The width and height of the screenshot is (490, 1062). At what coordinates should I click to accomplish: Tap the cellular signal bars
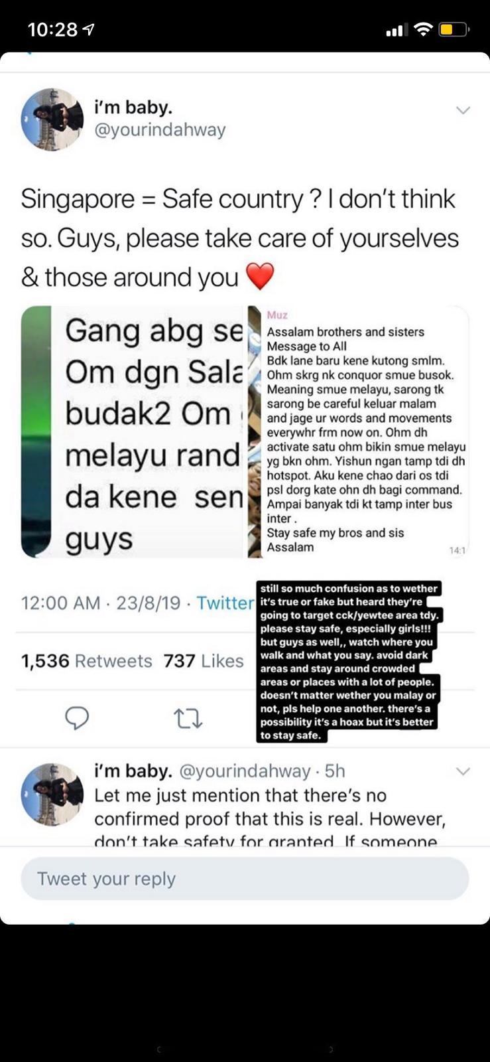(x=396, y=30)
